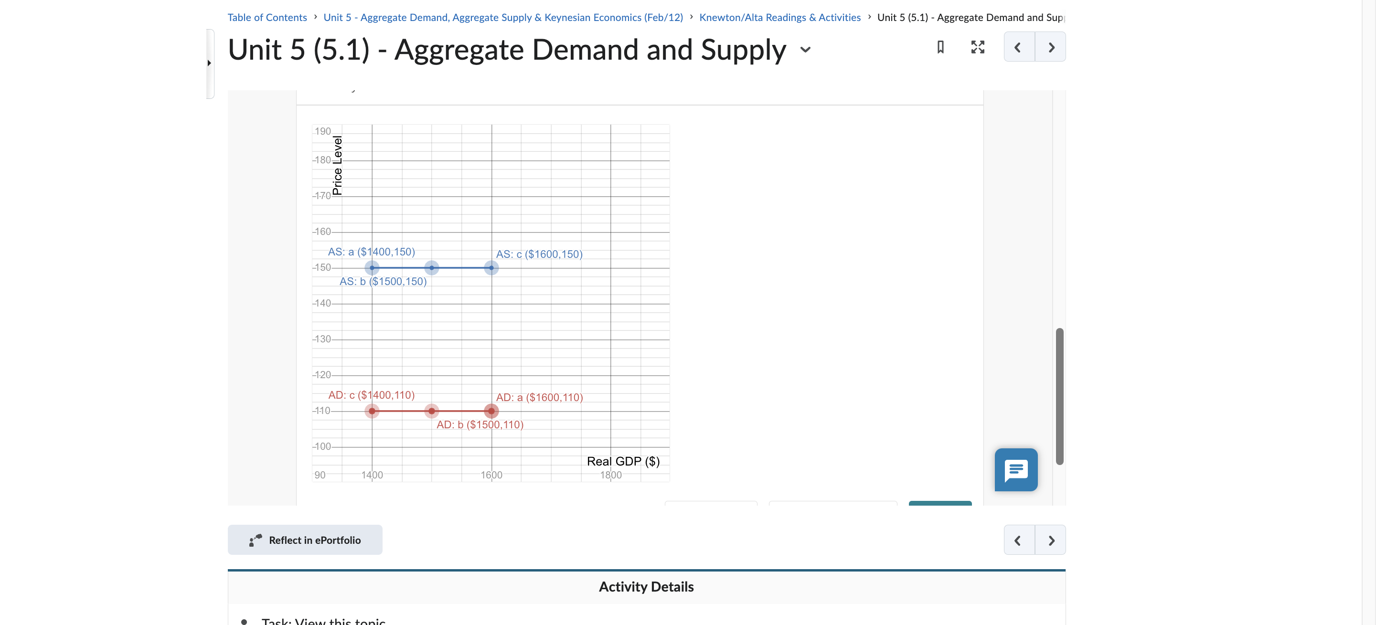This screenshot has height=625, width=1376.
Task: Click the forward chevron near Reflect in ePortfolio
Action: [1051, 540]
